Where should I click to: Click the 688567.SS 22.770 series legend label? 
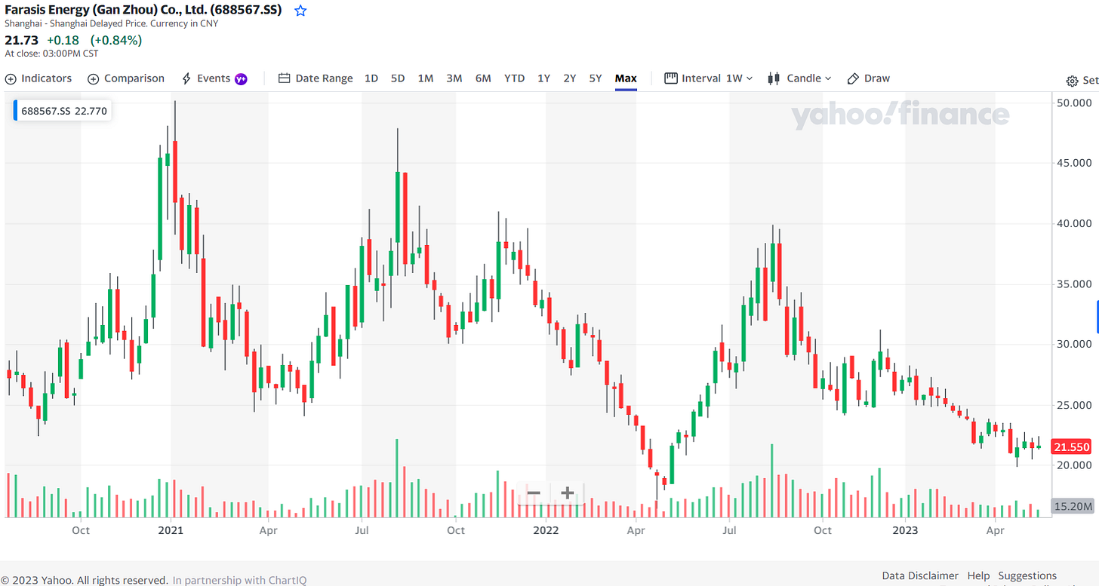pyautogui.click(x=63, y=111)
